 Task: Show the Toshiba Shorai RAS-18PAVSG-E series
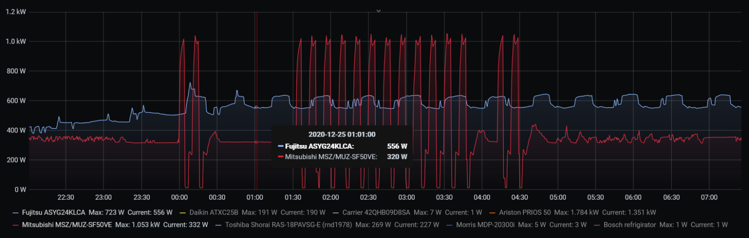pyautogui.click(x=288, y=225)
